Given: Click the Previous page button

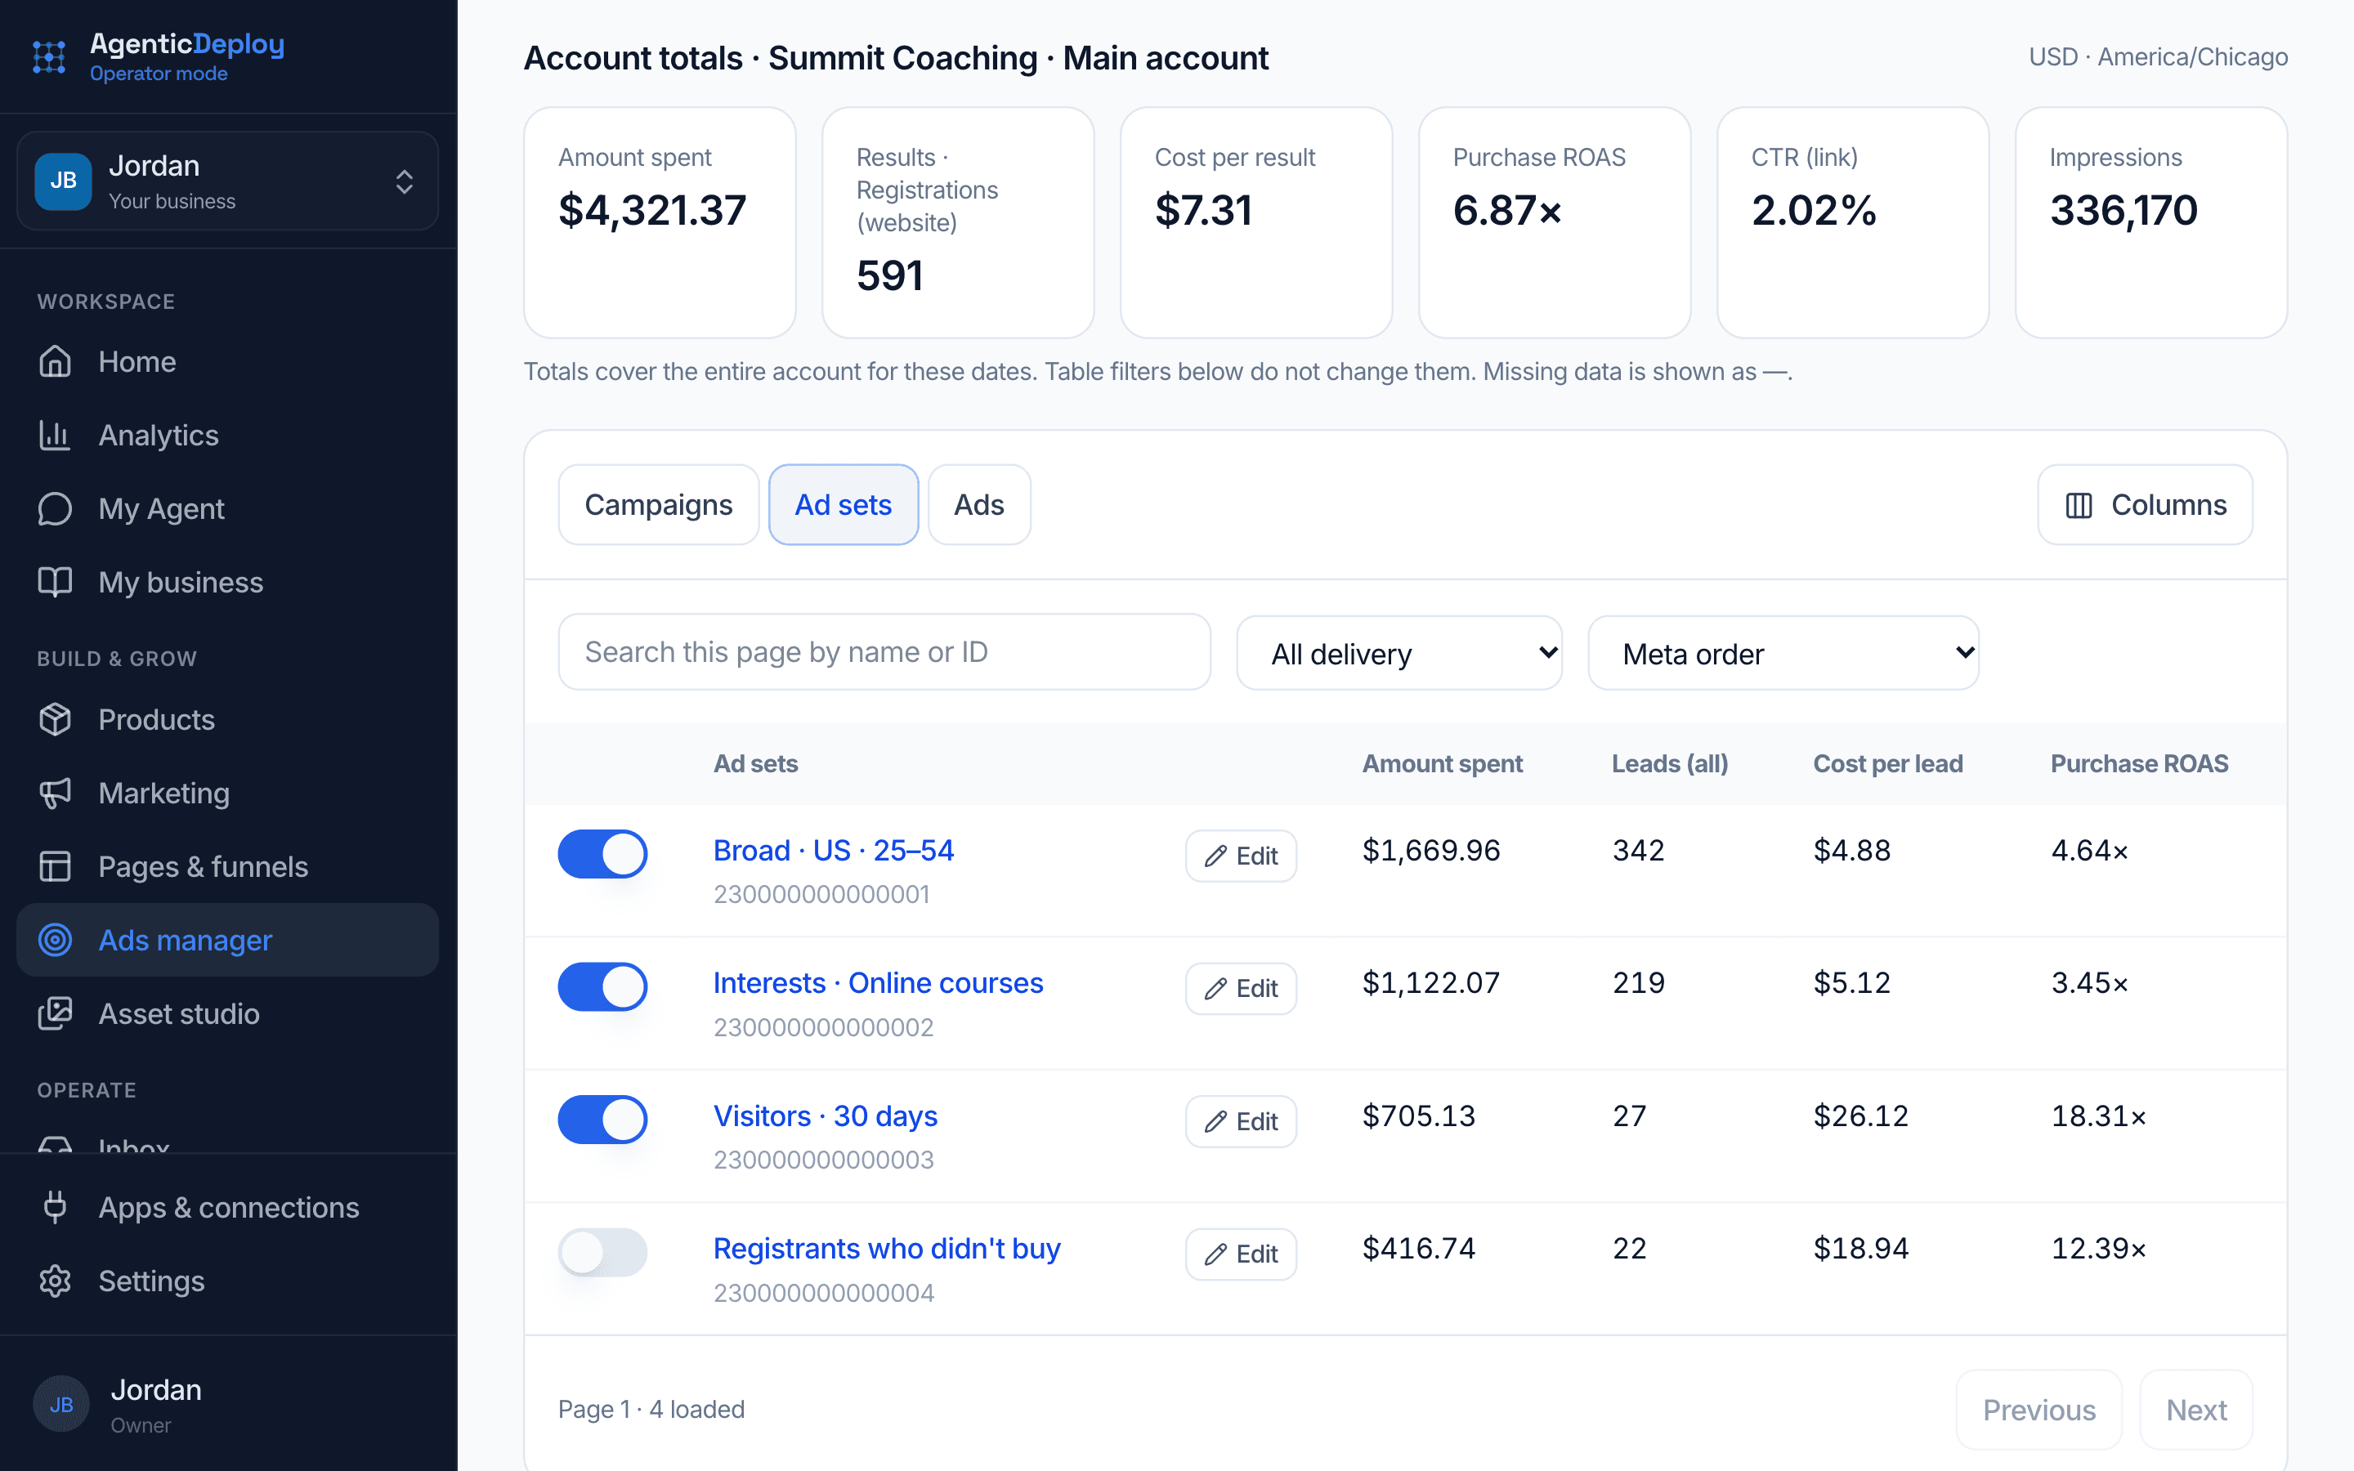Looking at the screenshot, I should tap(2038, 1410).
